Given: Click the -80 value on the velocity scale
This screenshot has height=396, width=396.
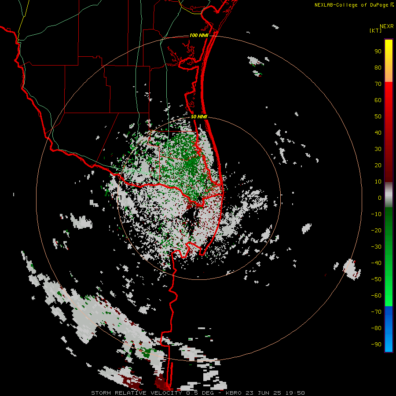Looking at the screenshot, I should click(376, 328).
